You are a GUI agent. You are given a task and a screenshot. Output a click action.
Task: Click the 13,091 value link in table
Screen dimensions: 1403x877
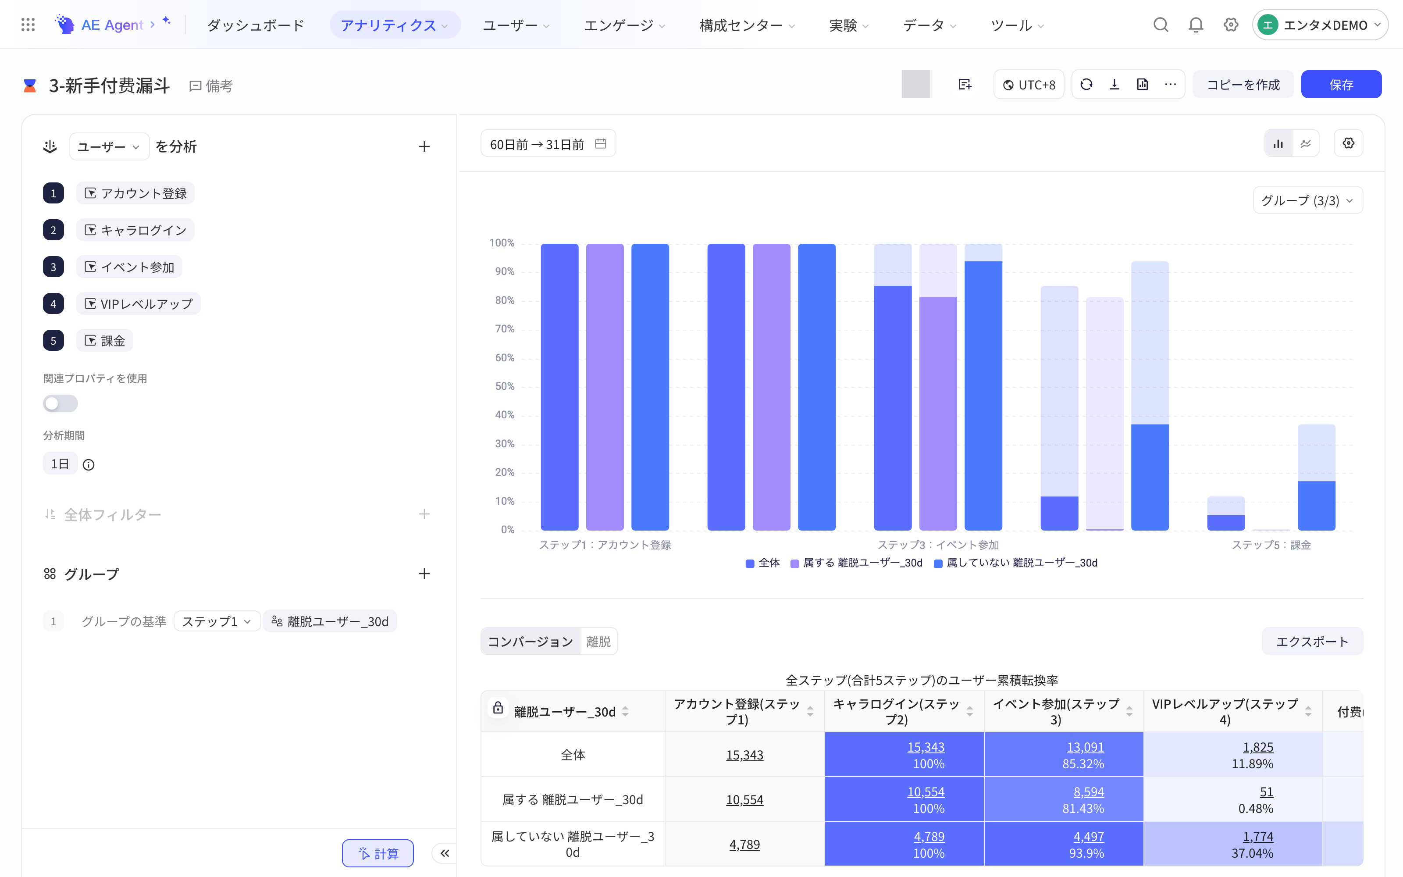[x=1085, y=747]
